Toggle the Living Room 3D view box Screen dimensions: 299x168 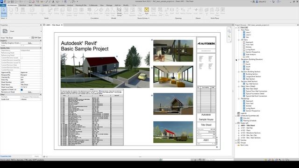(x=244, y=49)
